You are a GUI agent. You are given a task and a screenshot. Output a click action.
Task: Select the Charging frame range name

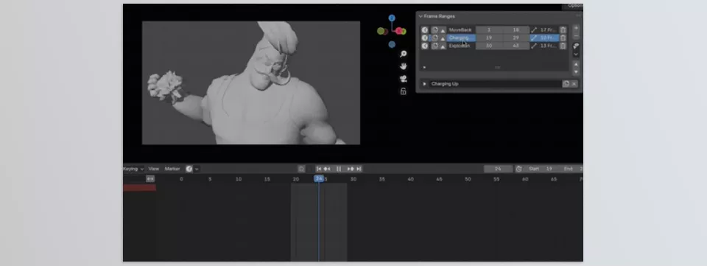[x=460, y=38]
